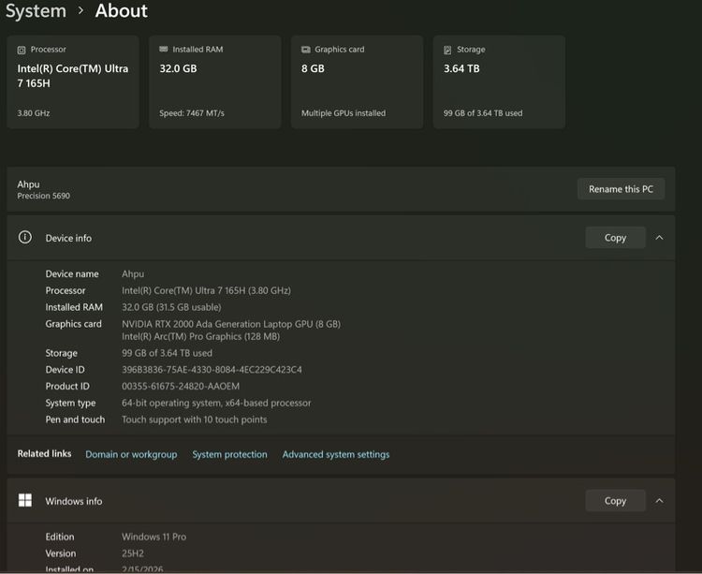Collapse the Windows info section chevron
The image size is (702, 574).
tap(660, 501)
